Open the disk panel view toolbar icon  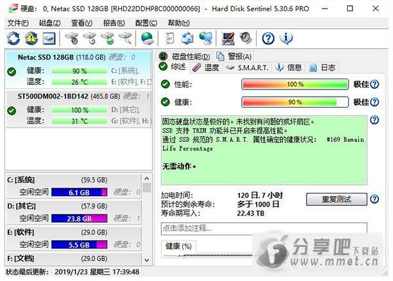(x=49, y=39)
